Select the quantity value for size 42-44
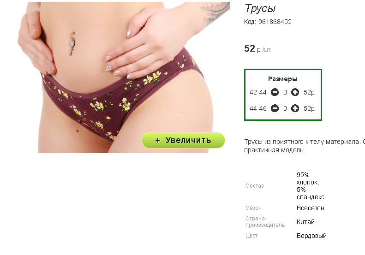Image resolution: width=365 pixels, height=255 pixels. (x=285, y=93)
